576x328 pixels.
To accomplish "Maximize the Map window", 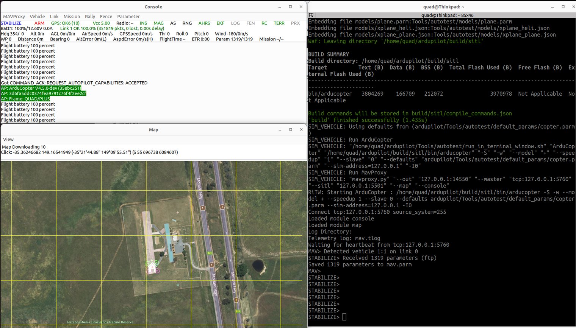I will (291, 129).
